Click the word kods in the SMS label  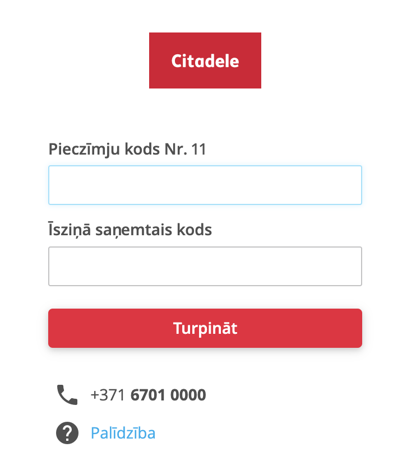[195, 230]
